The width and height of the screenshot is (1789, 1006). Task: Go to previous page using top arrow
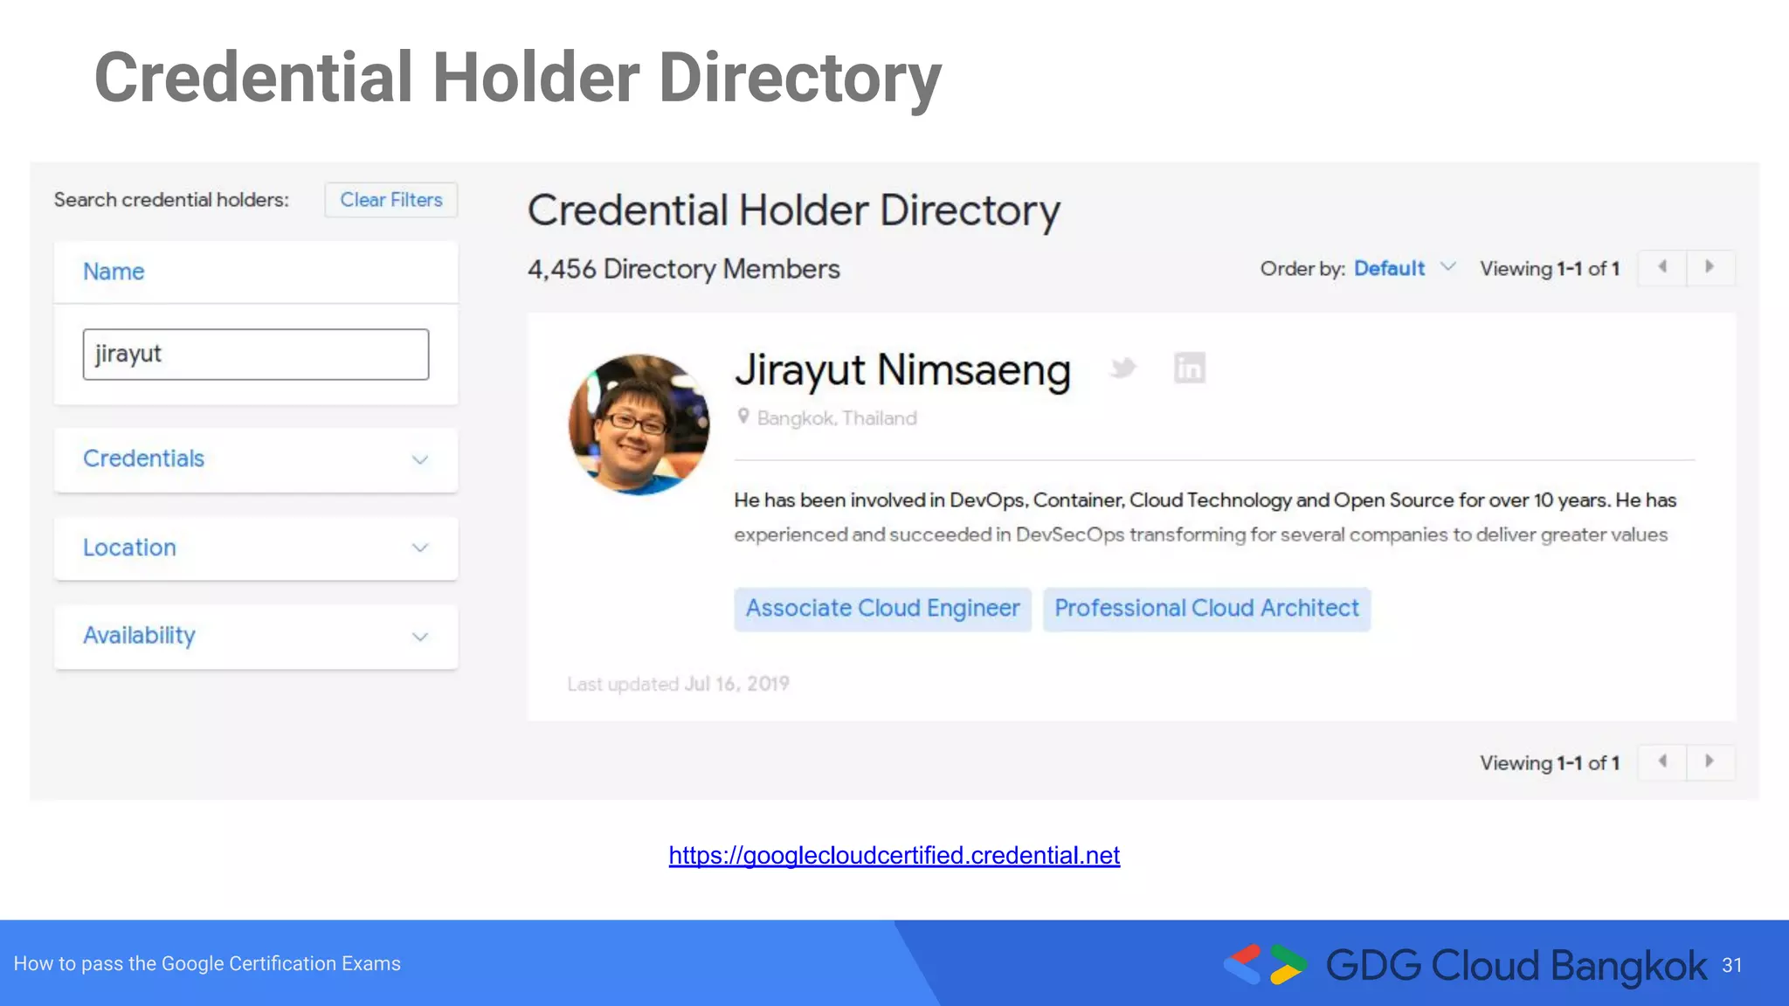(x=1662, y=267)
